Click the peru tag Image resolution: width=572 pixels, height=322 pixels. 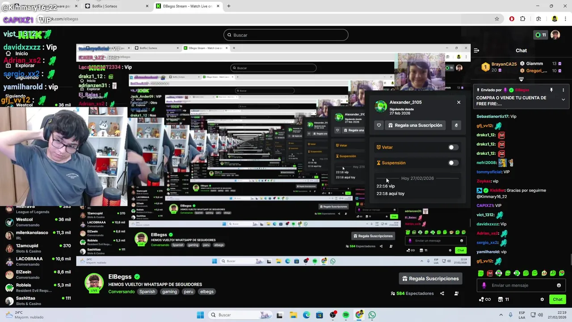tap(189, 292)
